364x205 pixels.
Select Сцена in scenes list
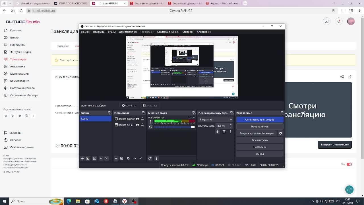pyautogui.click(x=95, y=119)
